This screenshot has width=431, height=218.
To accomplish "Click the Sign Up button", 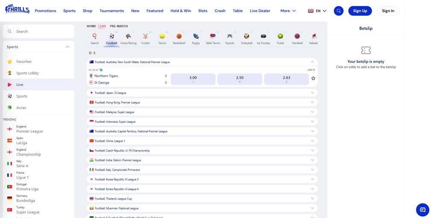I will 360,11.
